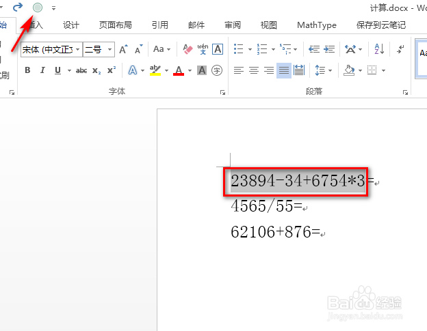Toggle bold formatting
Image resolution: width=427 pixels, height=331 pixels.
tap(27, 70)
